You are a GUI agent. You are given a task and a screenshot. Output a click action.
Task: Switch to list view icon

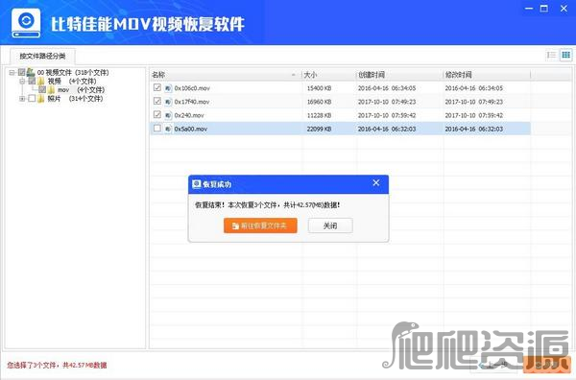click(x=551, y=55)
